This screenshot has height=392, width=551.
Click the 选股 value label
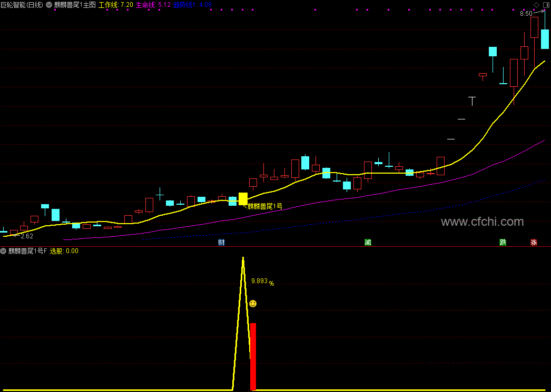[x=64, y=251]
